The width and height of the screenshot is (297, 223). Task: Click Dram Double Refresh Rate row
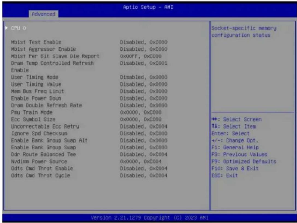89,105
